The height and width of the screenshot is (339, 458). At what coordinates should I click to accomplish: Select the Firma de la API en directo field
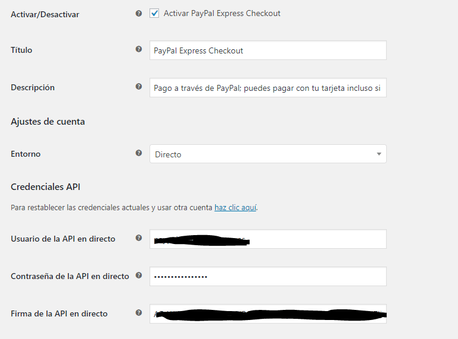[268, 314]
